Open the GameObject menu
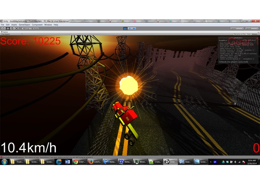Viewport: 260px width, 184px height. point(24,25)
